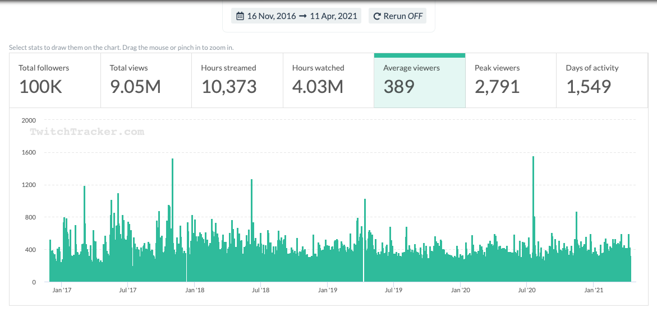The image size is (657, 313).
Task: Click the chart instruction text about selecting stats
Action: pos(121,48)
